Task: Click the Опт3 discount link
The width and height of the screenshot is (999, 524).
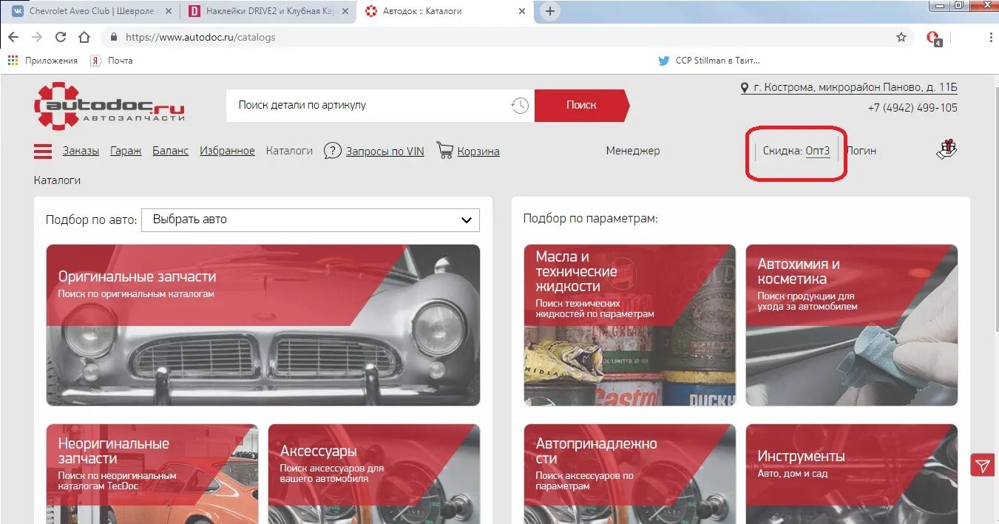Action: point(818,151)
